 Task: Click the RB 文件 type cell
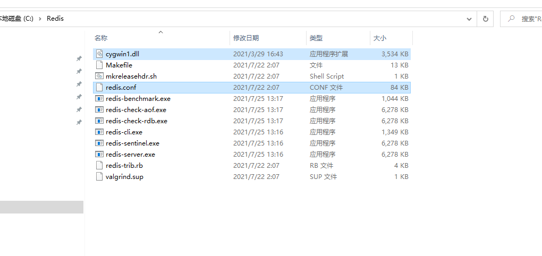pos(321,166)
